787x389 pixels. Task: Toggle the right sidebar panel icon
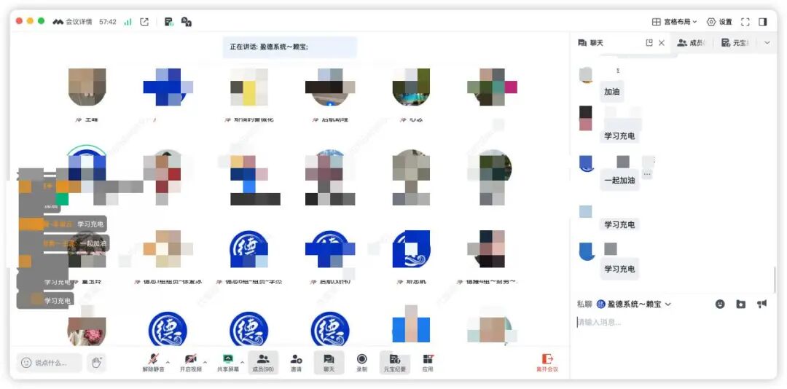coord(763,22)
